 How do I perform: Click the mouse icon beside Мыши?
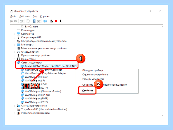tap(18, 48)
